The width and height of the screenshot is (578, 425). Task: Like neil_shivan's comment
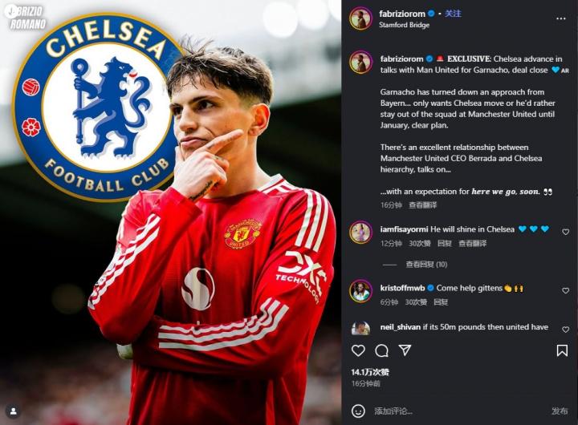coord(565,330)
